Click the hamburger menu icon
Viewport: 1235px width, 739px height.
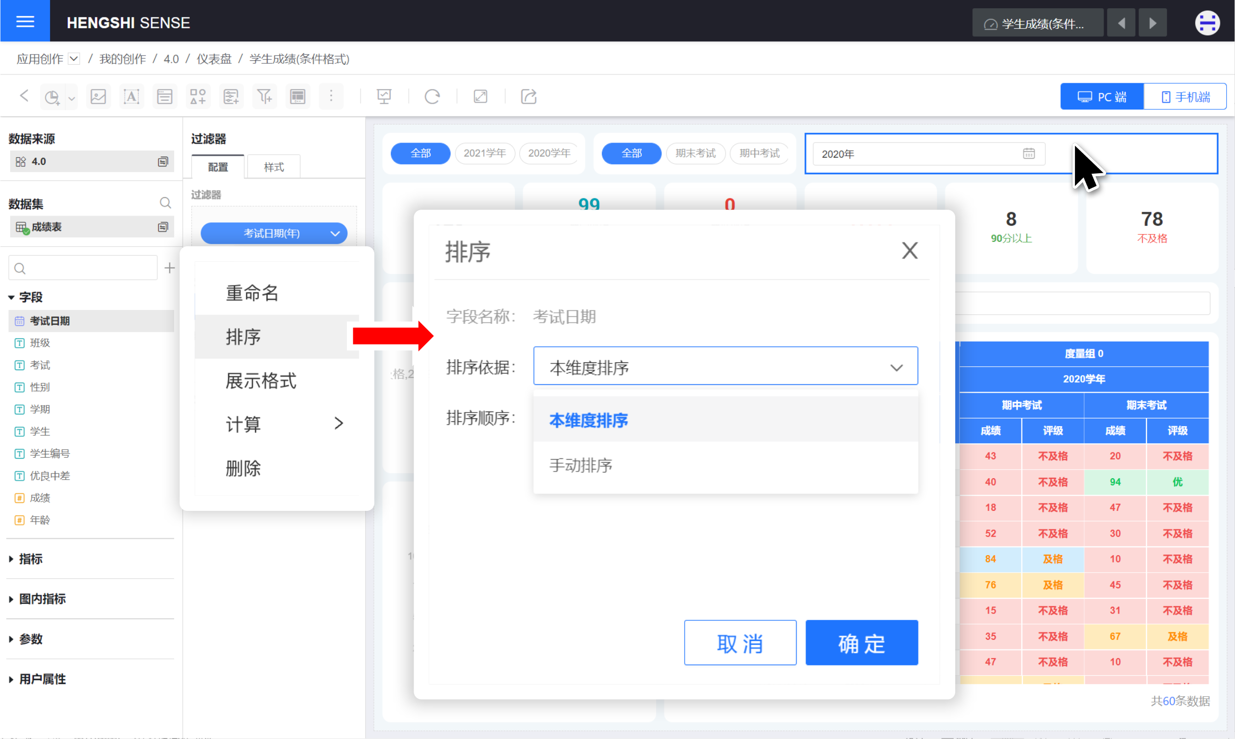click(x=25, y=21)
